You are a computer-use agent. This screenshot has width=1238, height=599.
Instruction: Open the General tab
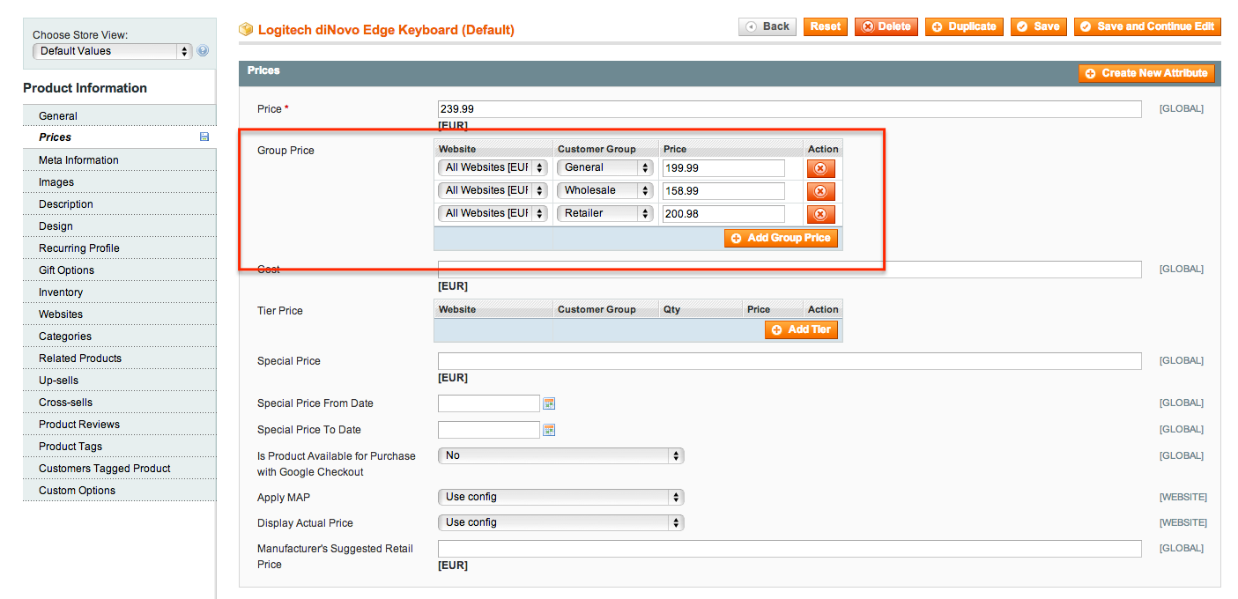pos(119,115)
